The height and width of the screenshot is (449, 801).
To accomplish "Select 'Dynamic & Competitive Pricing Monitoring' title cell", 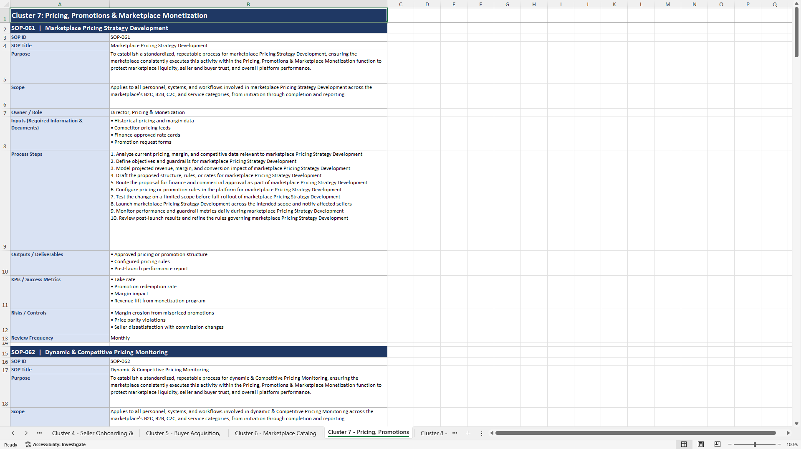I will click(248, 370).
